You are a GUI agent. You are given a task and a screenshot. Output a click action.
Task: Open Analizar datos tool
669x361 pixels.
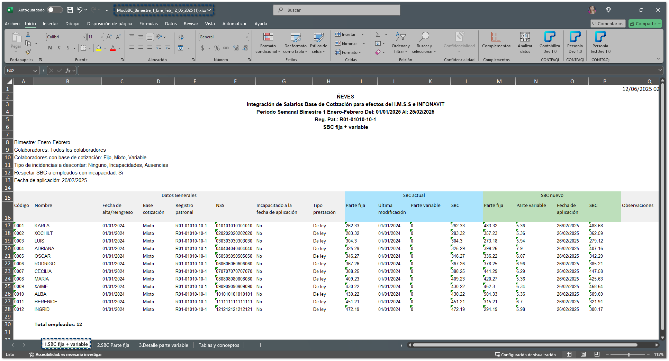(x=525, y=37)
